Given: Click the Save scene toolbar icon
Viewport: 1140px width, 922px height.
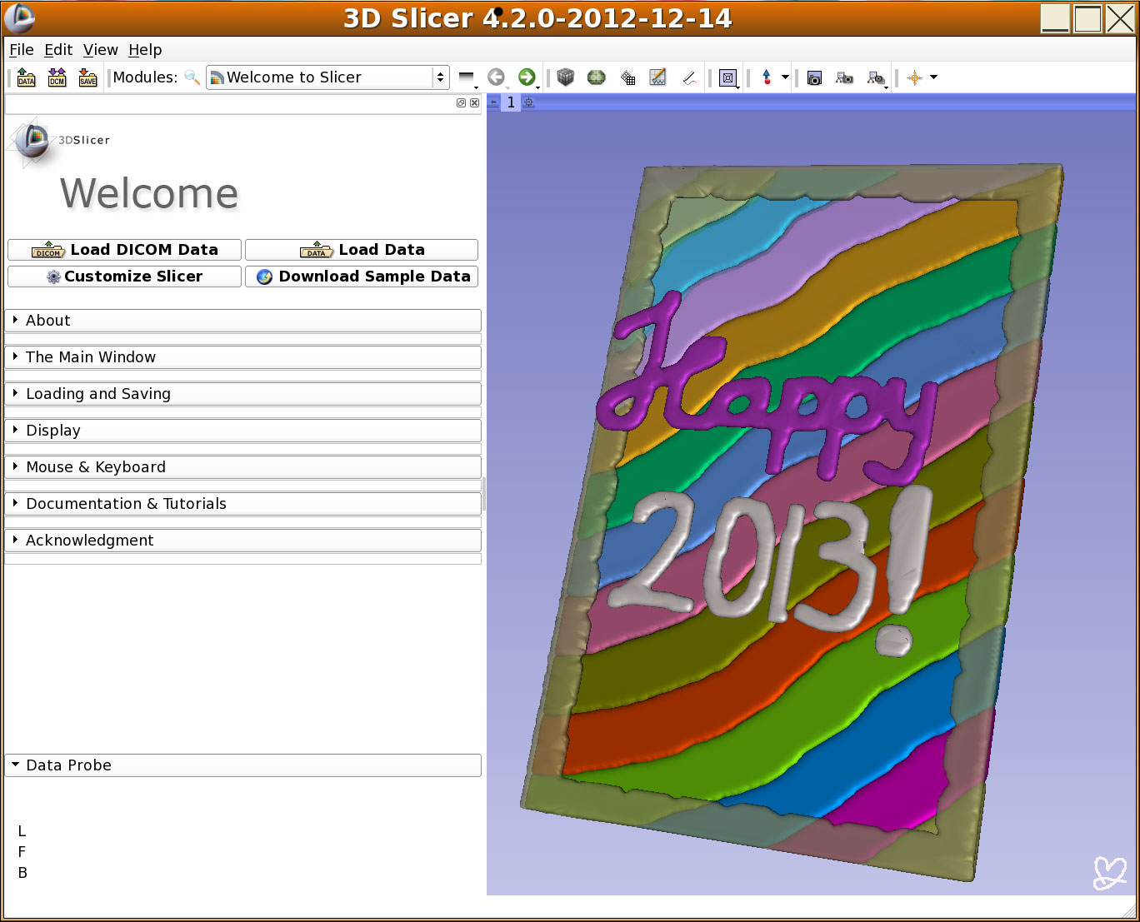Looking at the screenshot, I should tap(87, 77).
